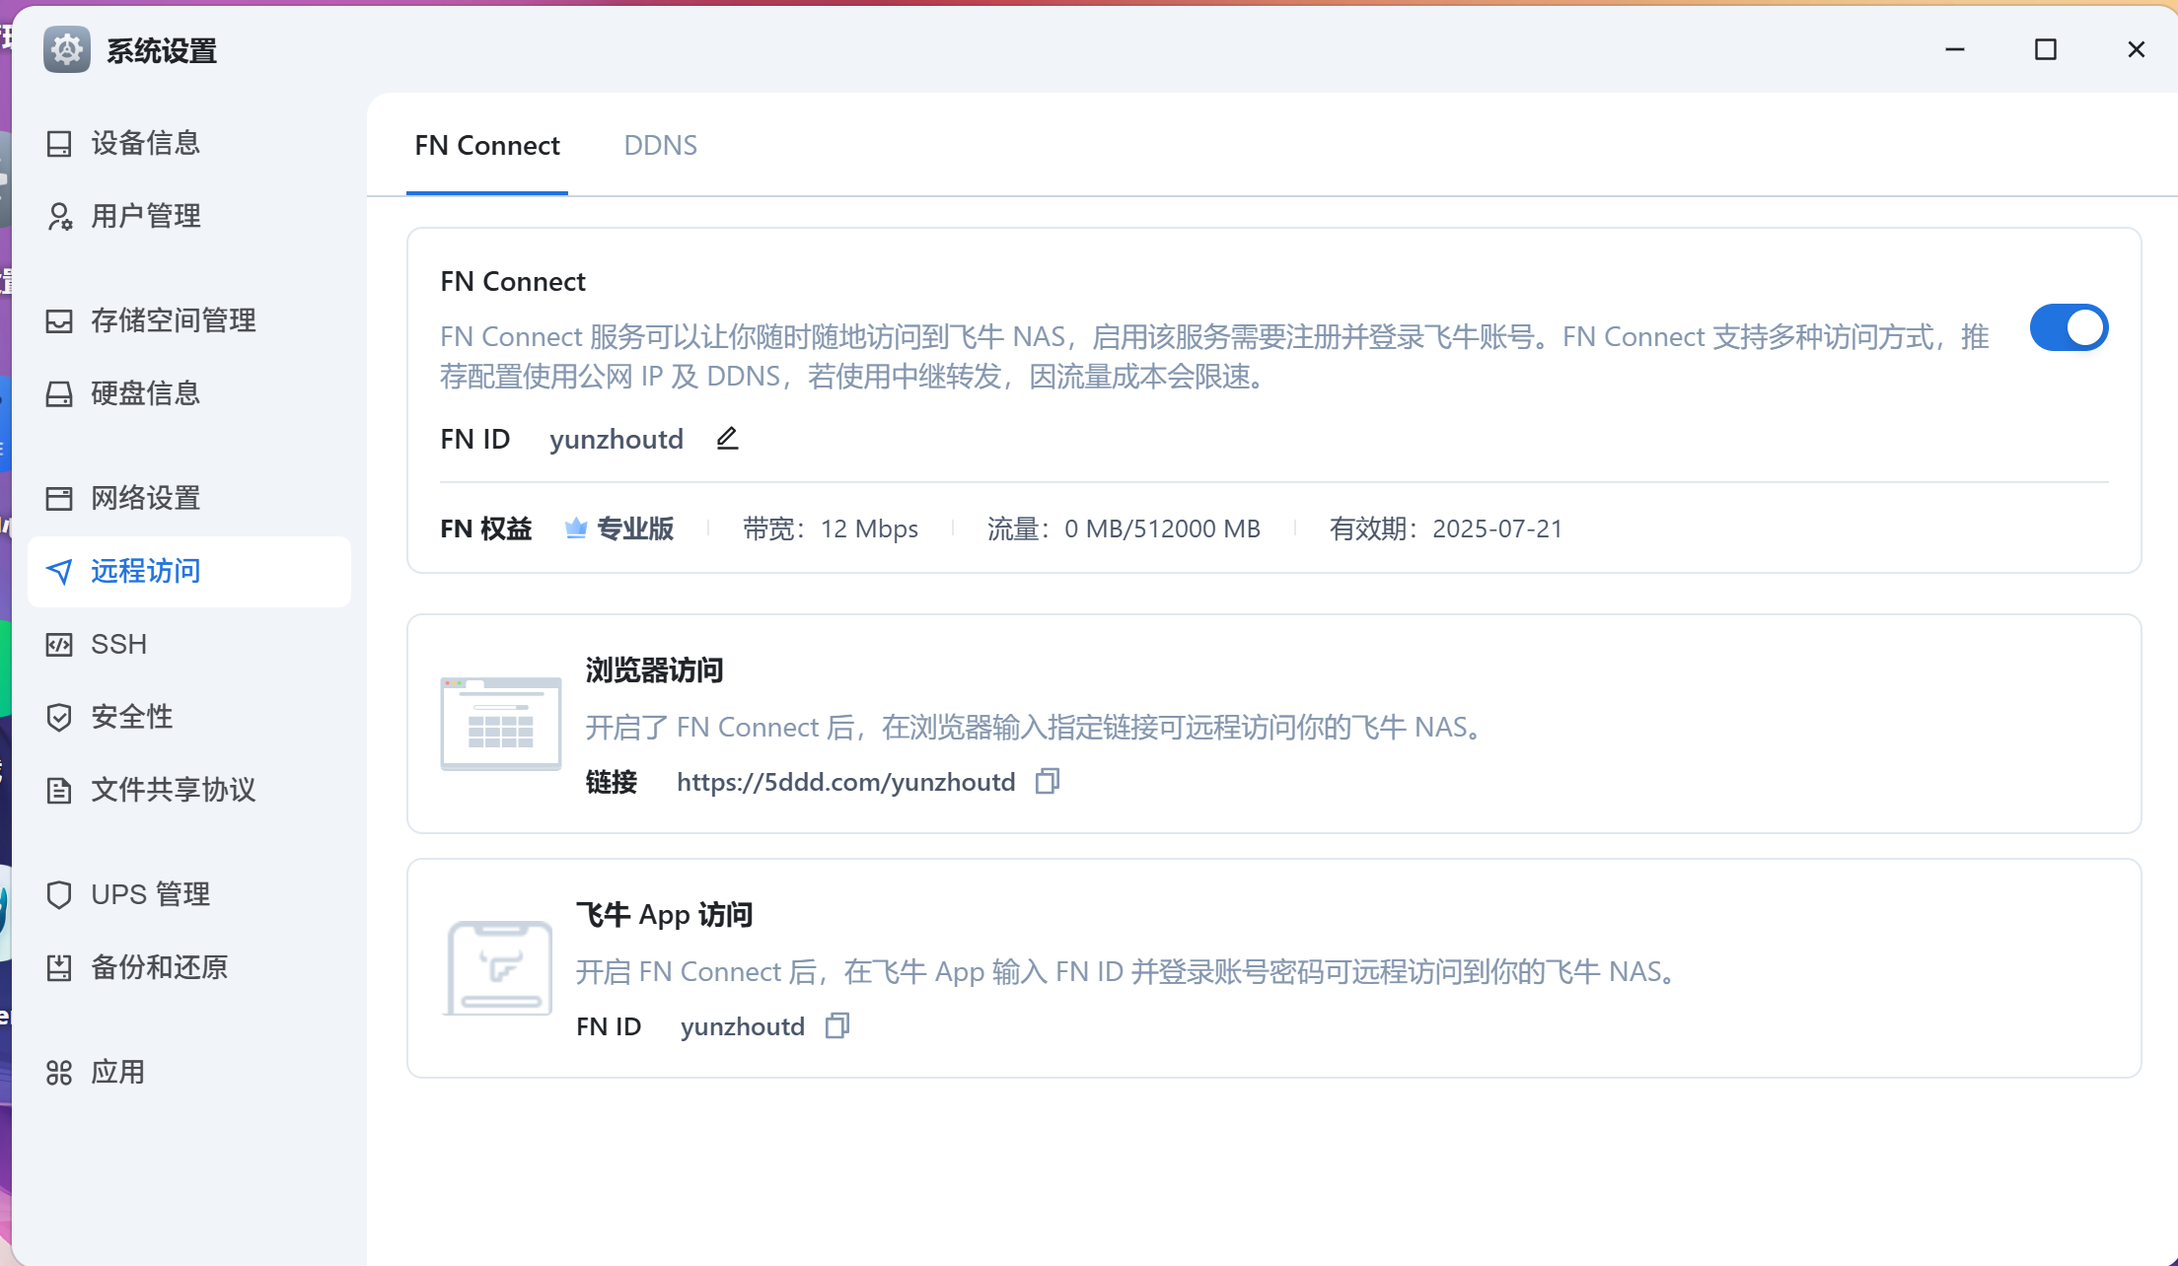Image resolution: width=2178 pixels, height=1266 pixels.
Task: Open 备份和还原 section
Action: (159, 967)
